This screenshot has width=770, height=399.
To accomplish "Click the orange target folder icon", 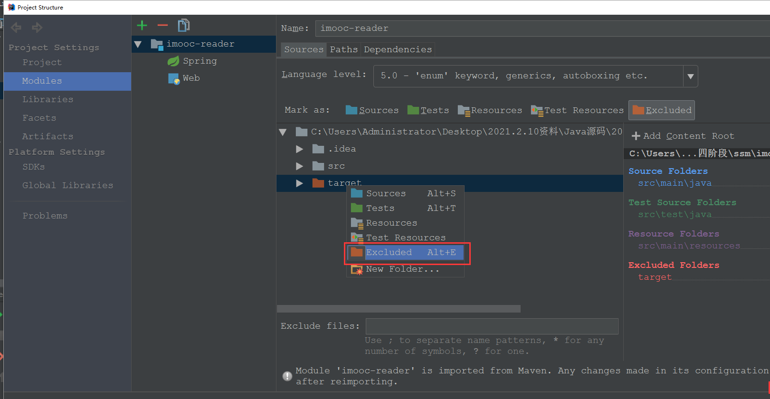I will 318,183.
